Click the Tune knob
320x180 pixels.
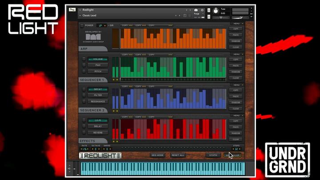click(x=216, y=11)
